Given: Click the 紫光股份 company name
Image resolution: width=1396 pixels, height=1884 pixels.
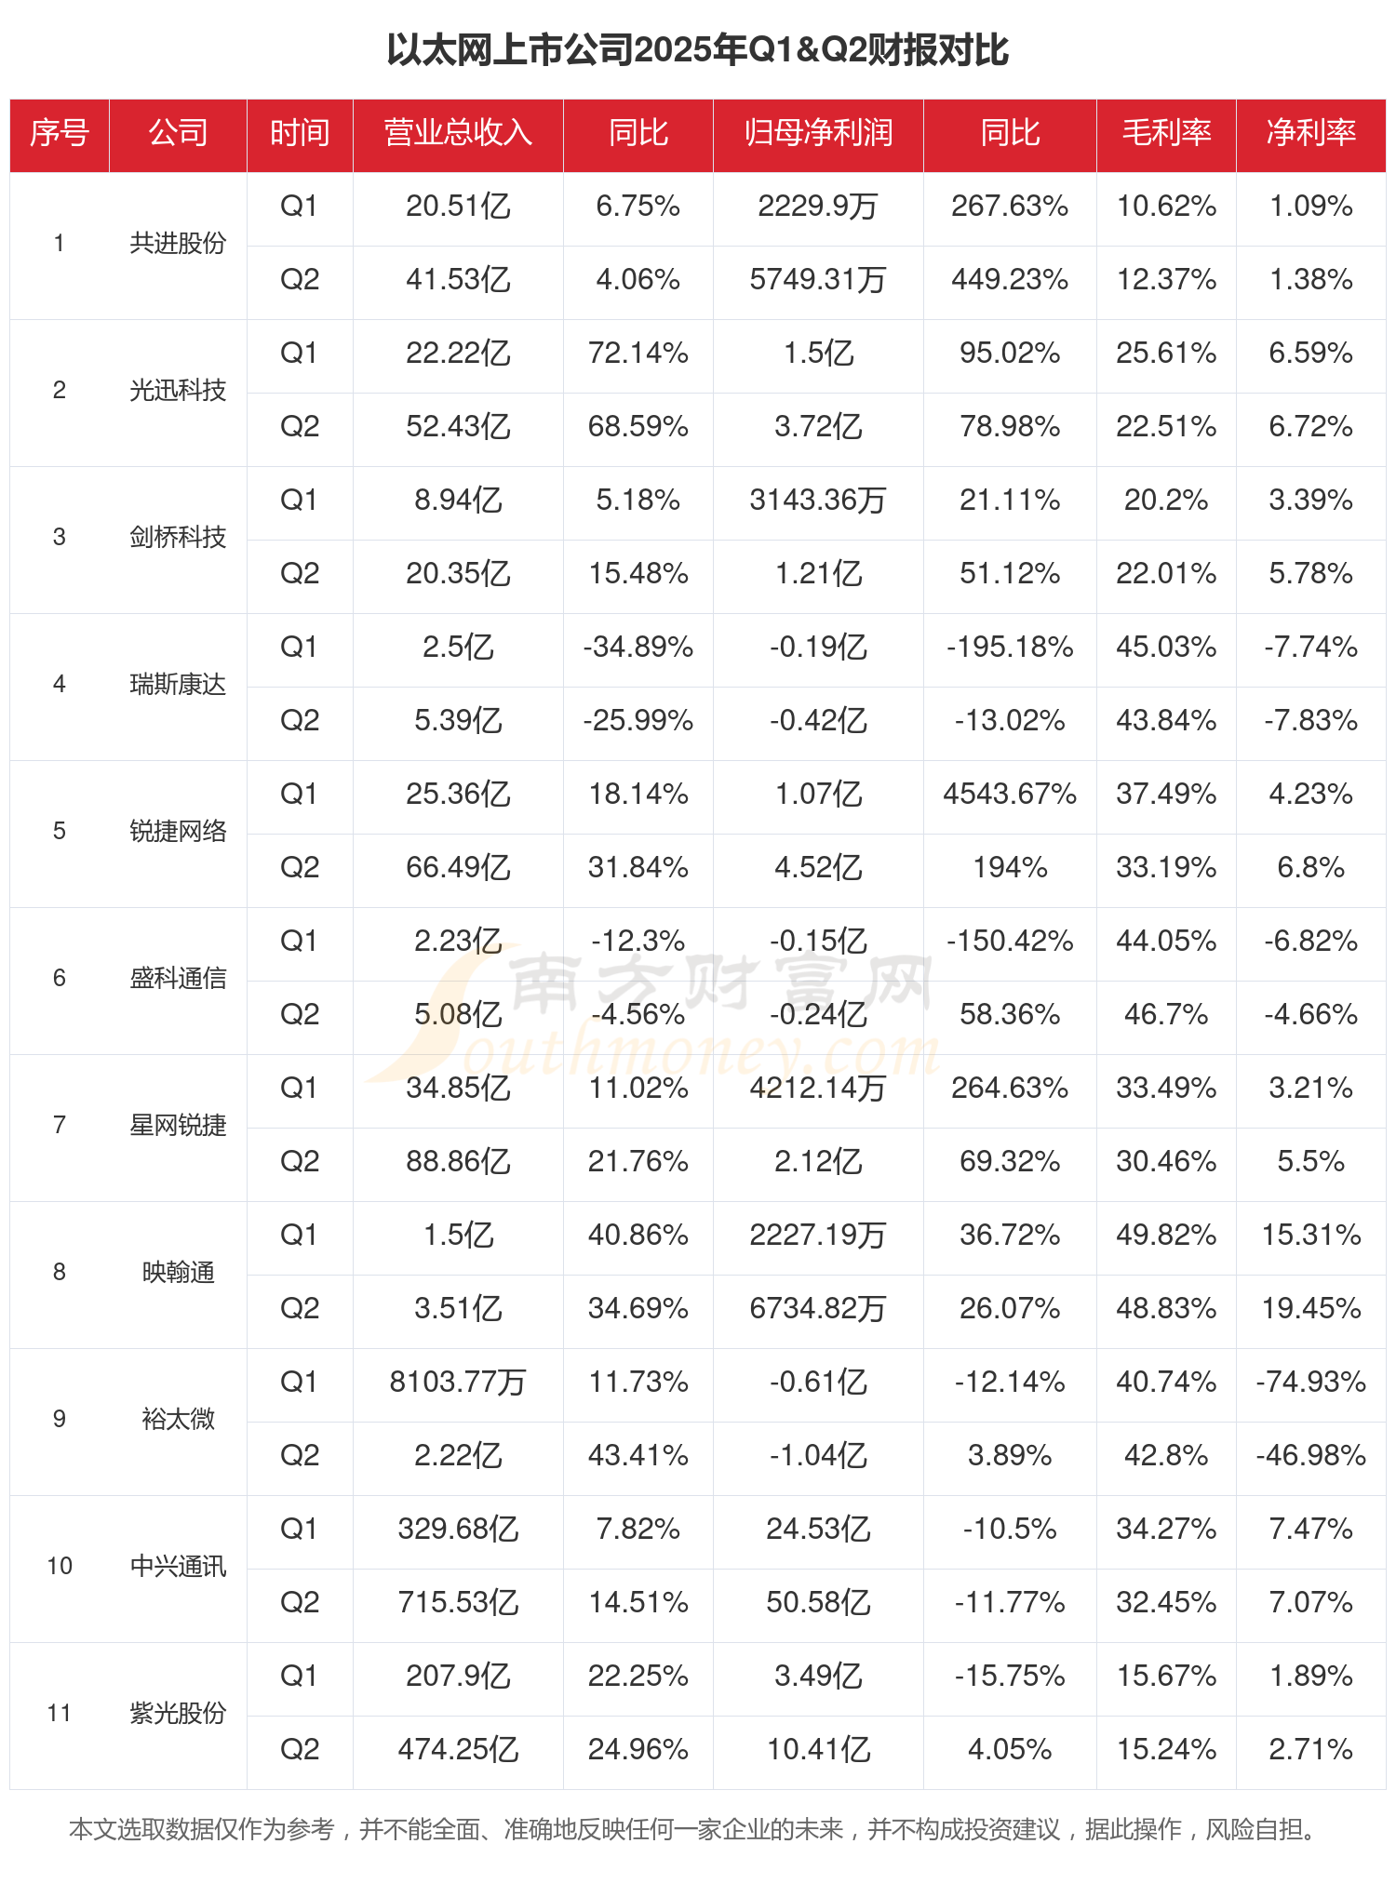Looking at the screenshot, I should [178, 1714].
